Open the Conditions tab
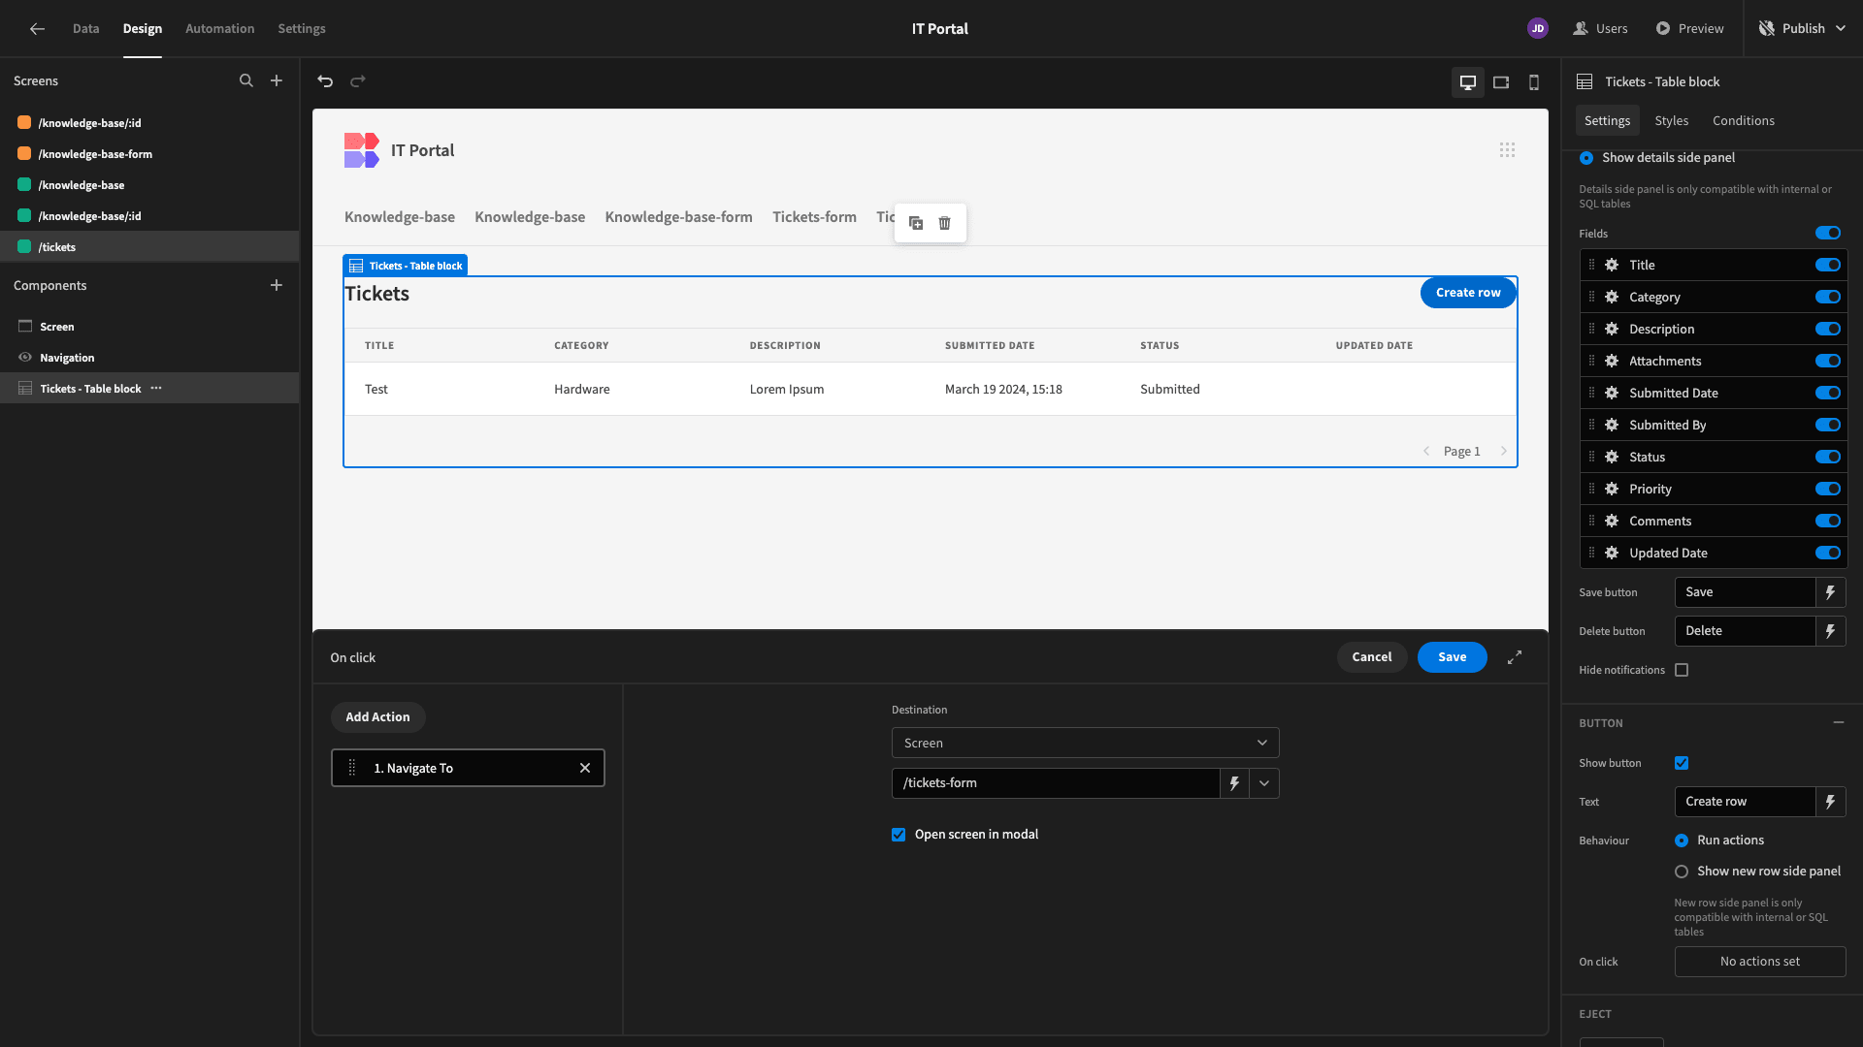This screenshot has width=1863, height=1047. click(1744, 121)
